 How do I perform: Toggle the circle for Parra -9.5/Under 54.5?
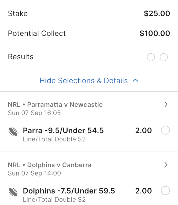pos(165,131)
